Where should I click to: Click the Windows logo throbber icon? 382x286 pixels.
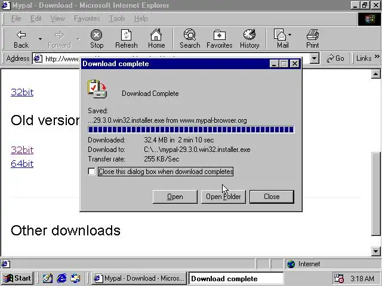tap(369, 19)
